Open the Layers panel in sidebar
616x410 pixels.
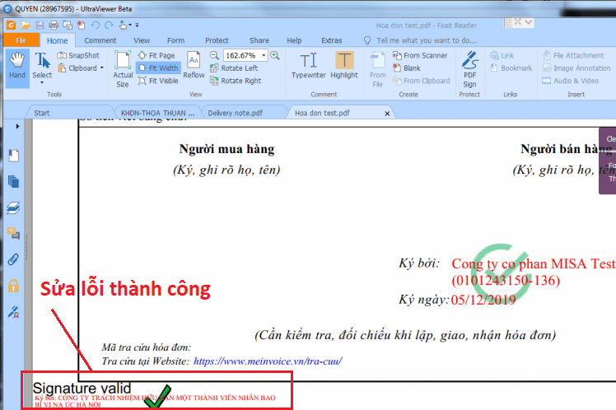pyautogui.click(x=14, y=207)
